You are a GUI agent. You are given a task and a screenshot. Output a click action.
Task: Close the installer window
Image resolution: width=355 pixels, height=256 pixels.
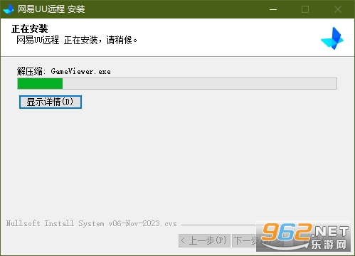[338, 9]
